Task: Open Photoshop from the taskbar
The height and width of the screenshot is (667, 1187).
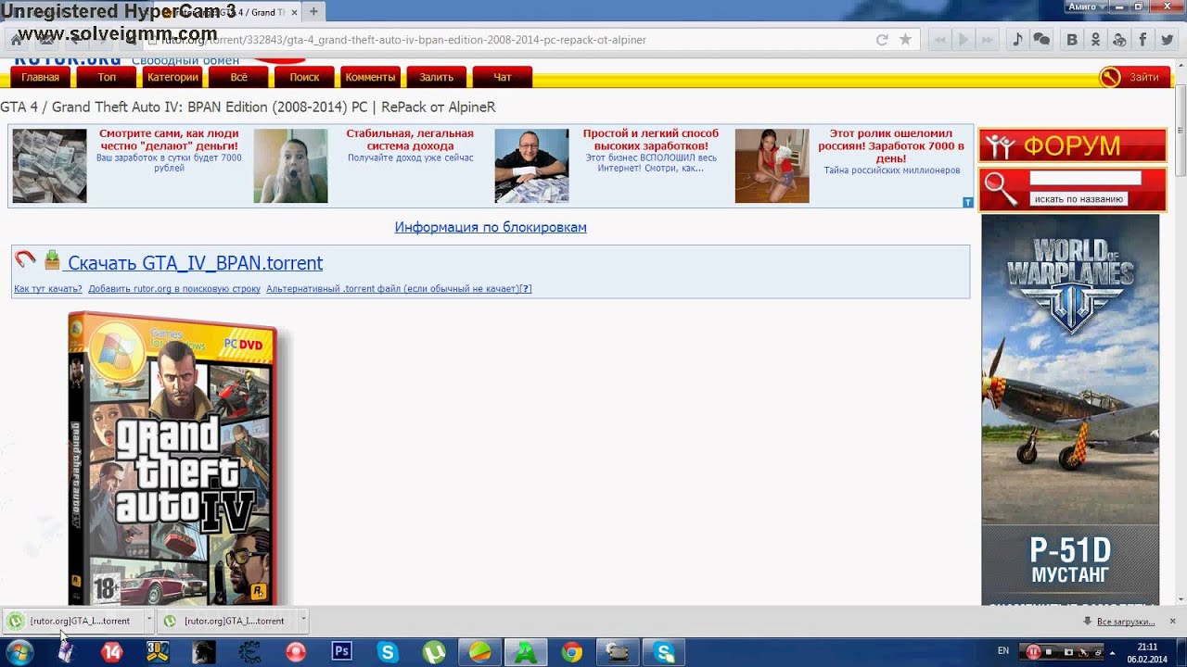Action: click(x=341, y=651)
